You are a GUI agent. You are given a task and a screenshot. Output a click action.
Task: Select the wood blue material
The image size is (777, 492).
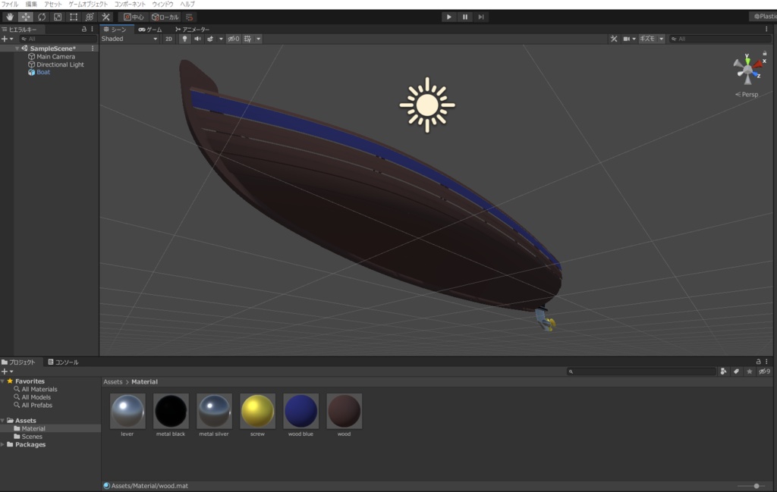pyautogui.click(x=300, y=415)
